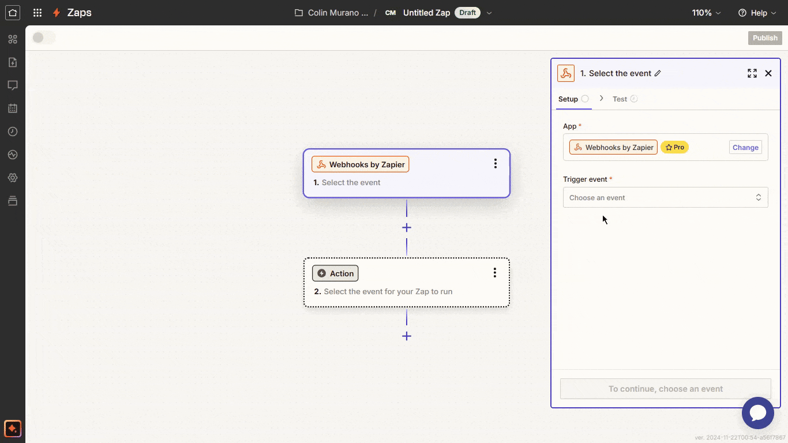Click To continue, choose an event button
788x443 pixels.
coord(666,389)
